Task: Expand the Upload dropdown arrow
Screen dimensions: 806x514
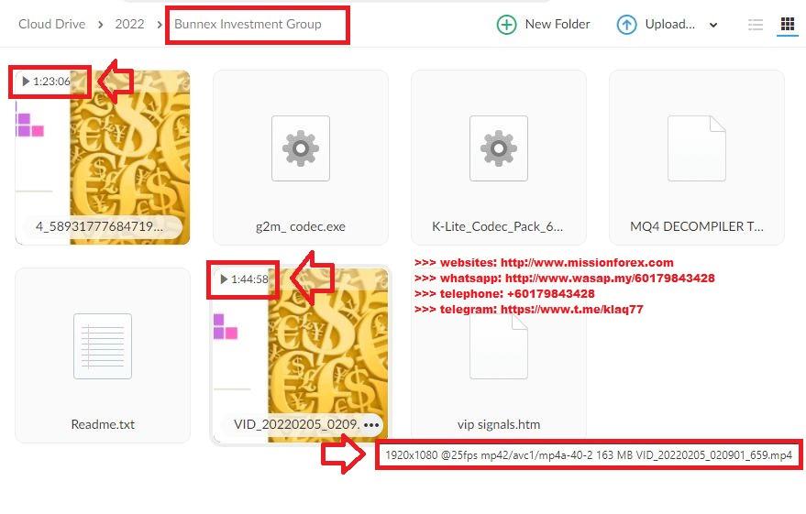Action: pyautogui.click(x=713, y=25)
